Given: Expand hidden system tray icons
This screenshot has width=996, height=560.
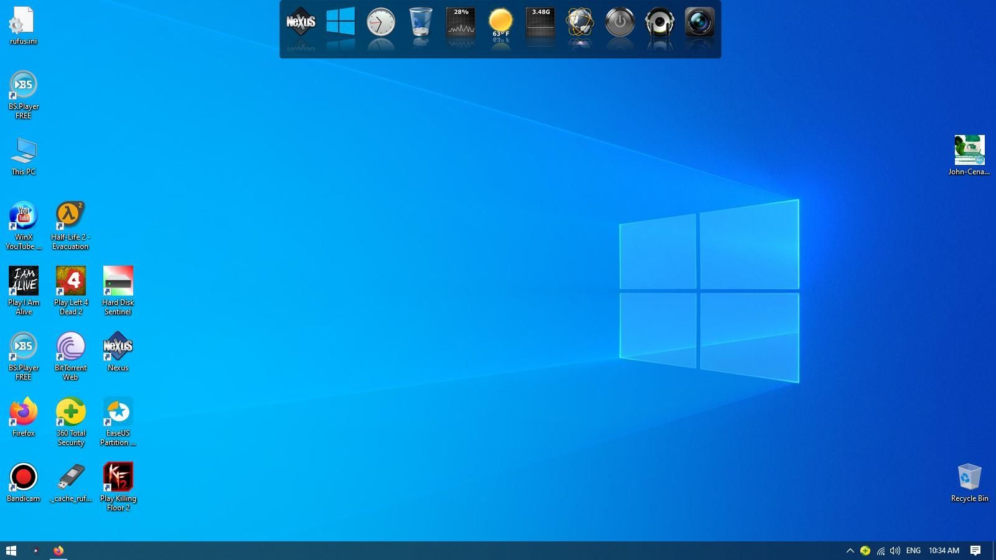Looking at the screenshot, I should point(850,551).
